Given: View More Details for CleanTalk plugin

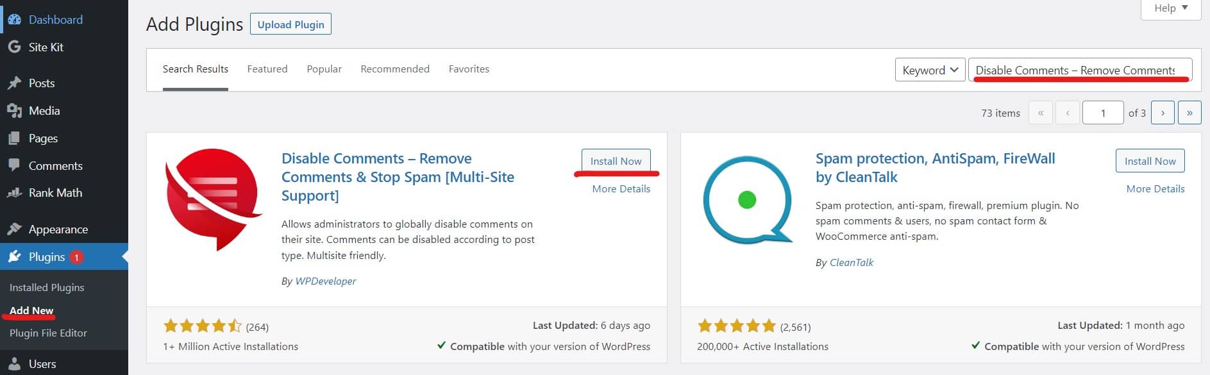Looking at the screenshot, I should tap(1155, 189).
